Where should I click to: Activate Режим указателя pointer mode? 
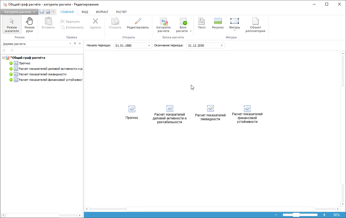12,25
